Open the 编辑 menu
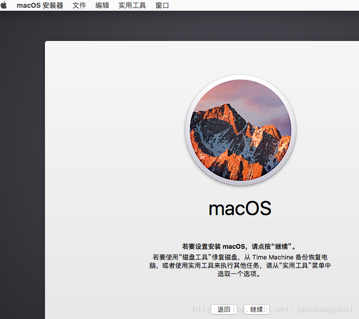The width and height of the screenshot is (359, 319). [102, 5]
